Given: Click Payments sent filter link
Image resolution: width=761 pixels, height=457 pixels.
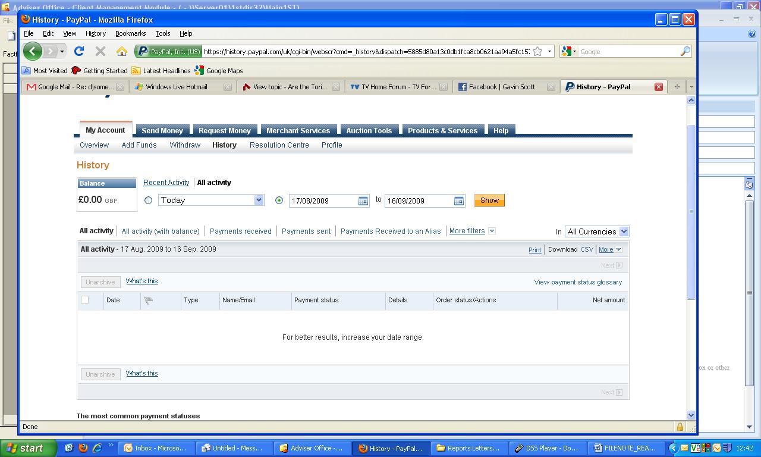Looking at the screenshot, I should 306,231.
